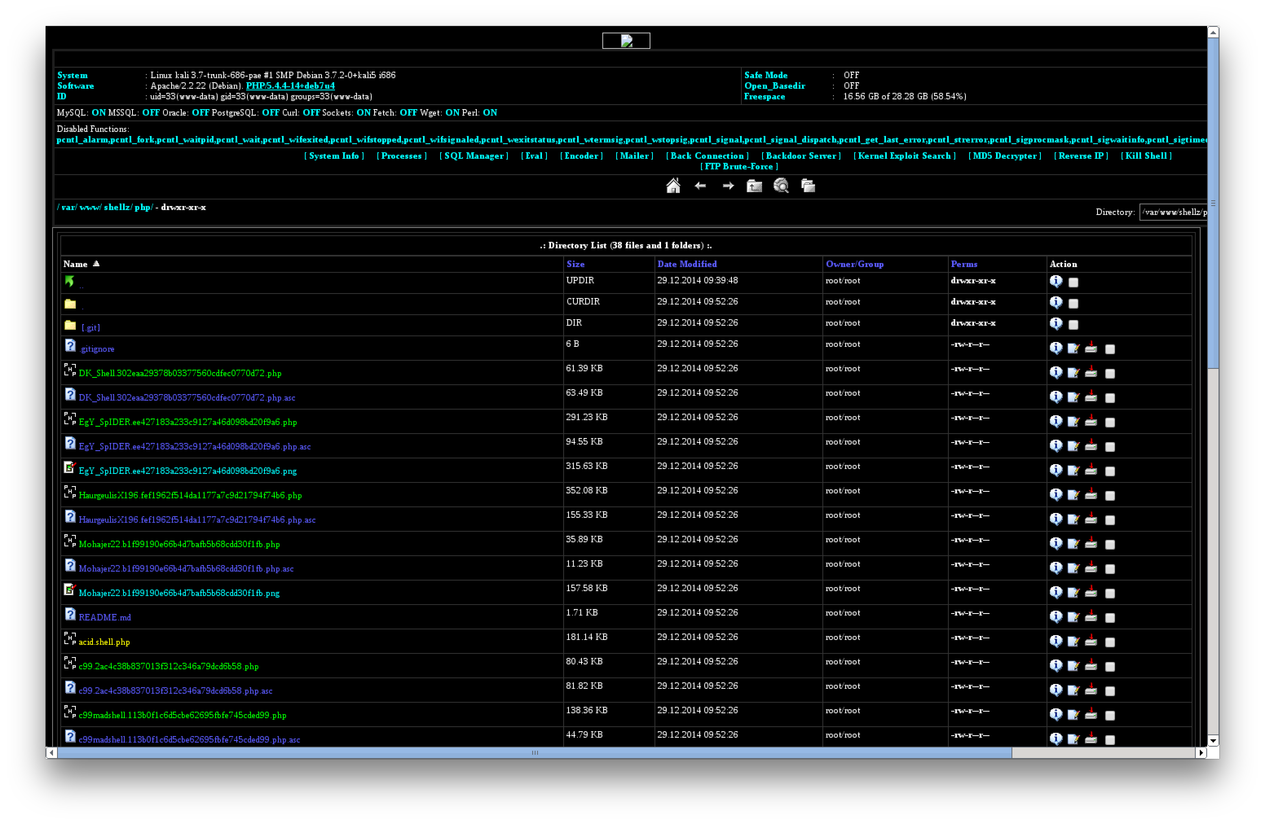Sort by Date Modified column header
Viewport: 1265px width, 824px height.
click(x=687, y=264)
